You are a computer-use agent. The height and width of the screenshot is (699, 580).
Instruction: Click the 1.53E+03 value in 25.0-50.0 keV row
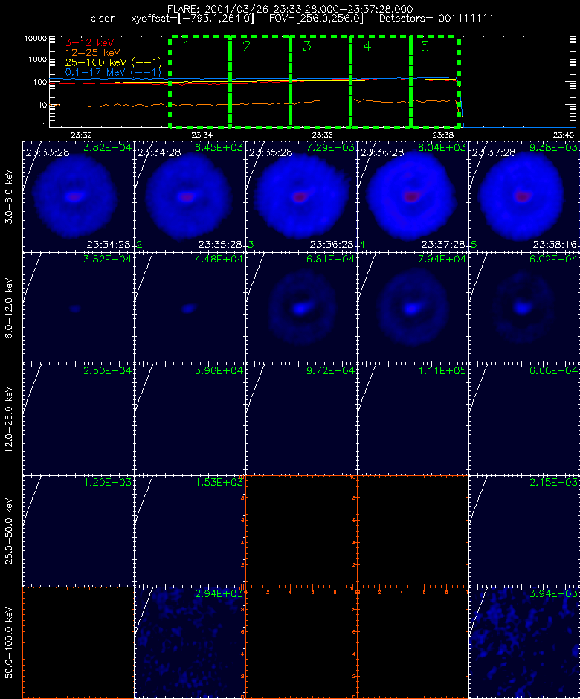[x=219, y=482]
